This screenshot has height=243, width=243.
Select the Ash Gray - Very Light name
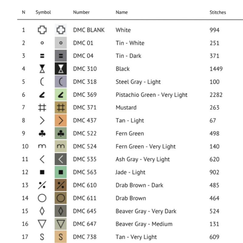pyautogui.click(x=142, y=159)
